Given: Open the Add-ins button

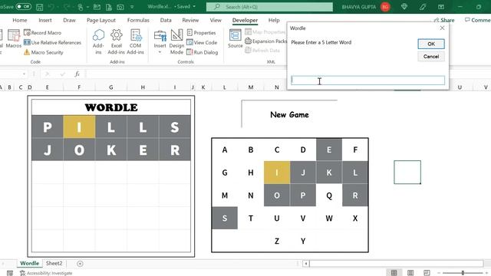Looking at the screenshot, I should [98, 42].
